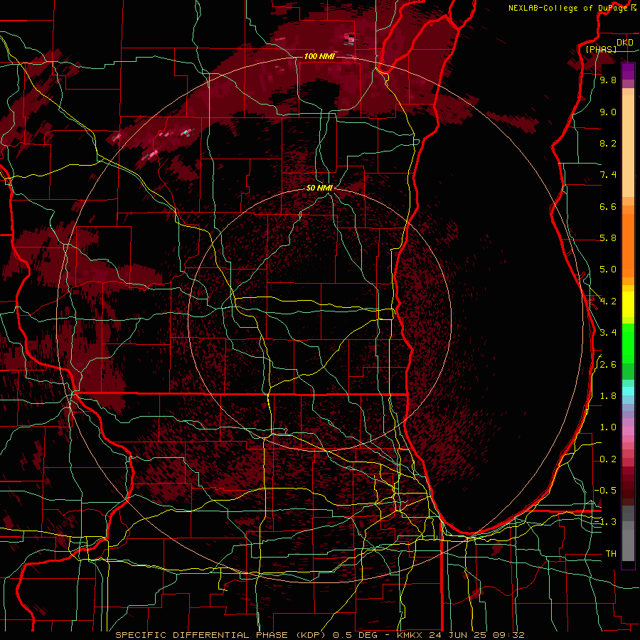
Task: Pick the bright green segment of the color bar
Action: pyautogui.click(x=628, y=343)
